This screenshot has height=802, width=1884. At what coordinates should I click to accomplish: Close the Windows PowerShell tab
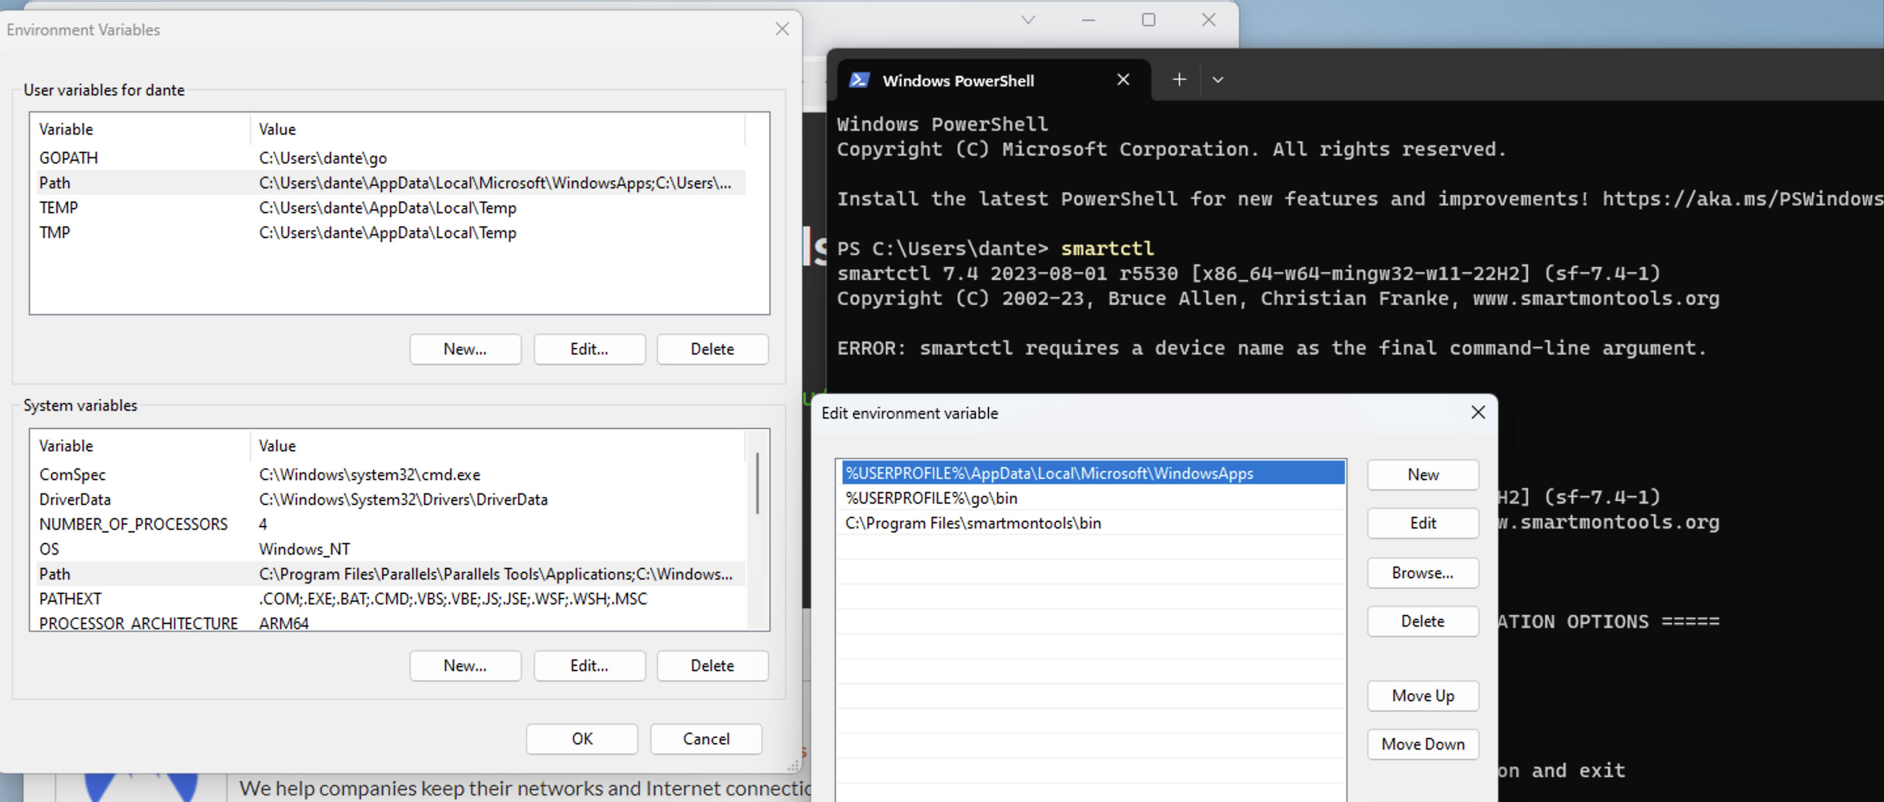tap(1123, 80)
